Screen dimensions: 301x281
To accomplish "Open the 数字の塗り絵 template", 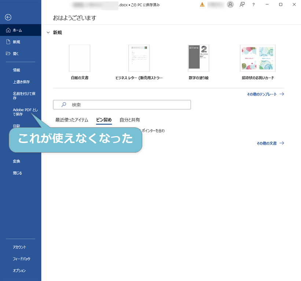I will pos(198,62).
